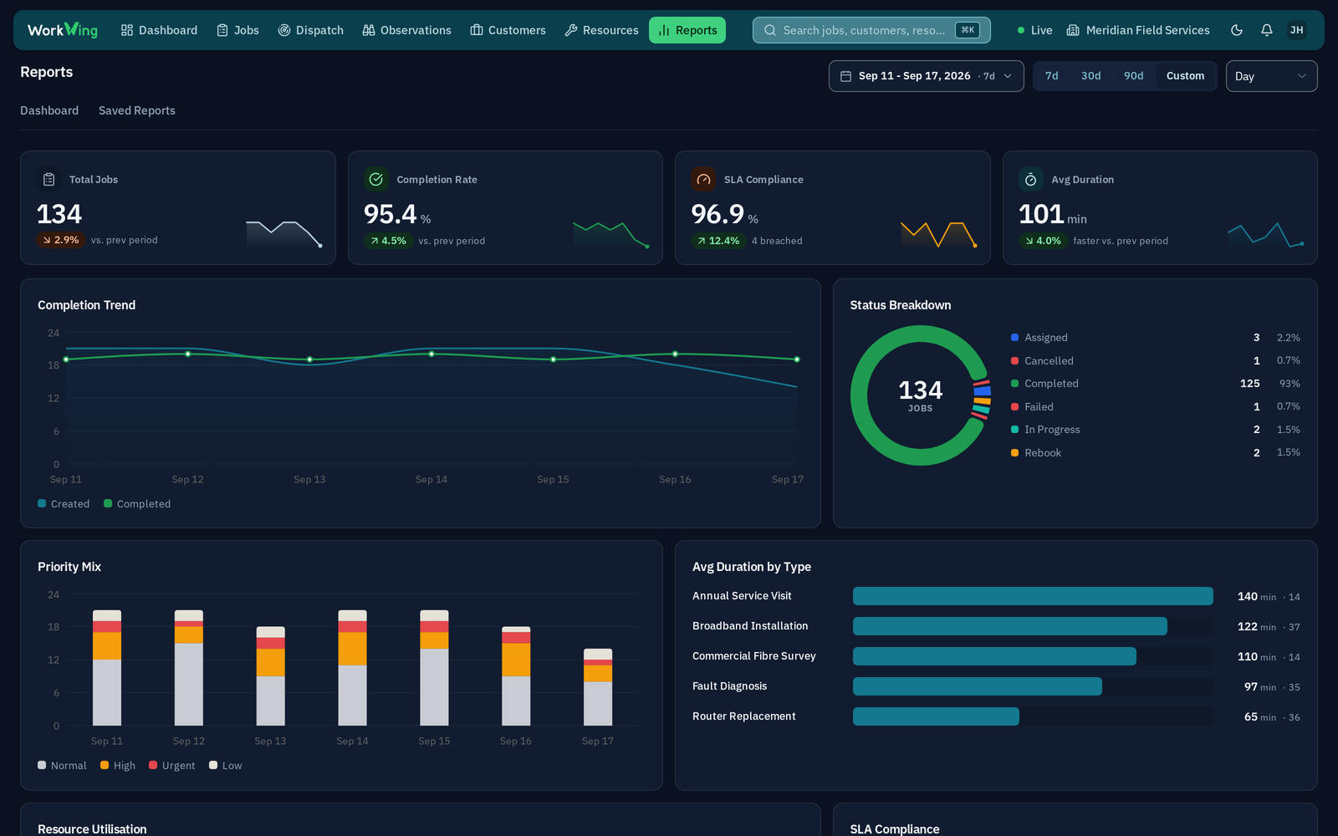Select the 90d range option

click(1133, 76)
